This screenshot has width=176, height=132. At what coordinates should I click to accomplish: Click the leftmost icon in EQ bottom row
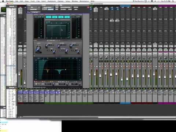coord(36,84)
